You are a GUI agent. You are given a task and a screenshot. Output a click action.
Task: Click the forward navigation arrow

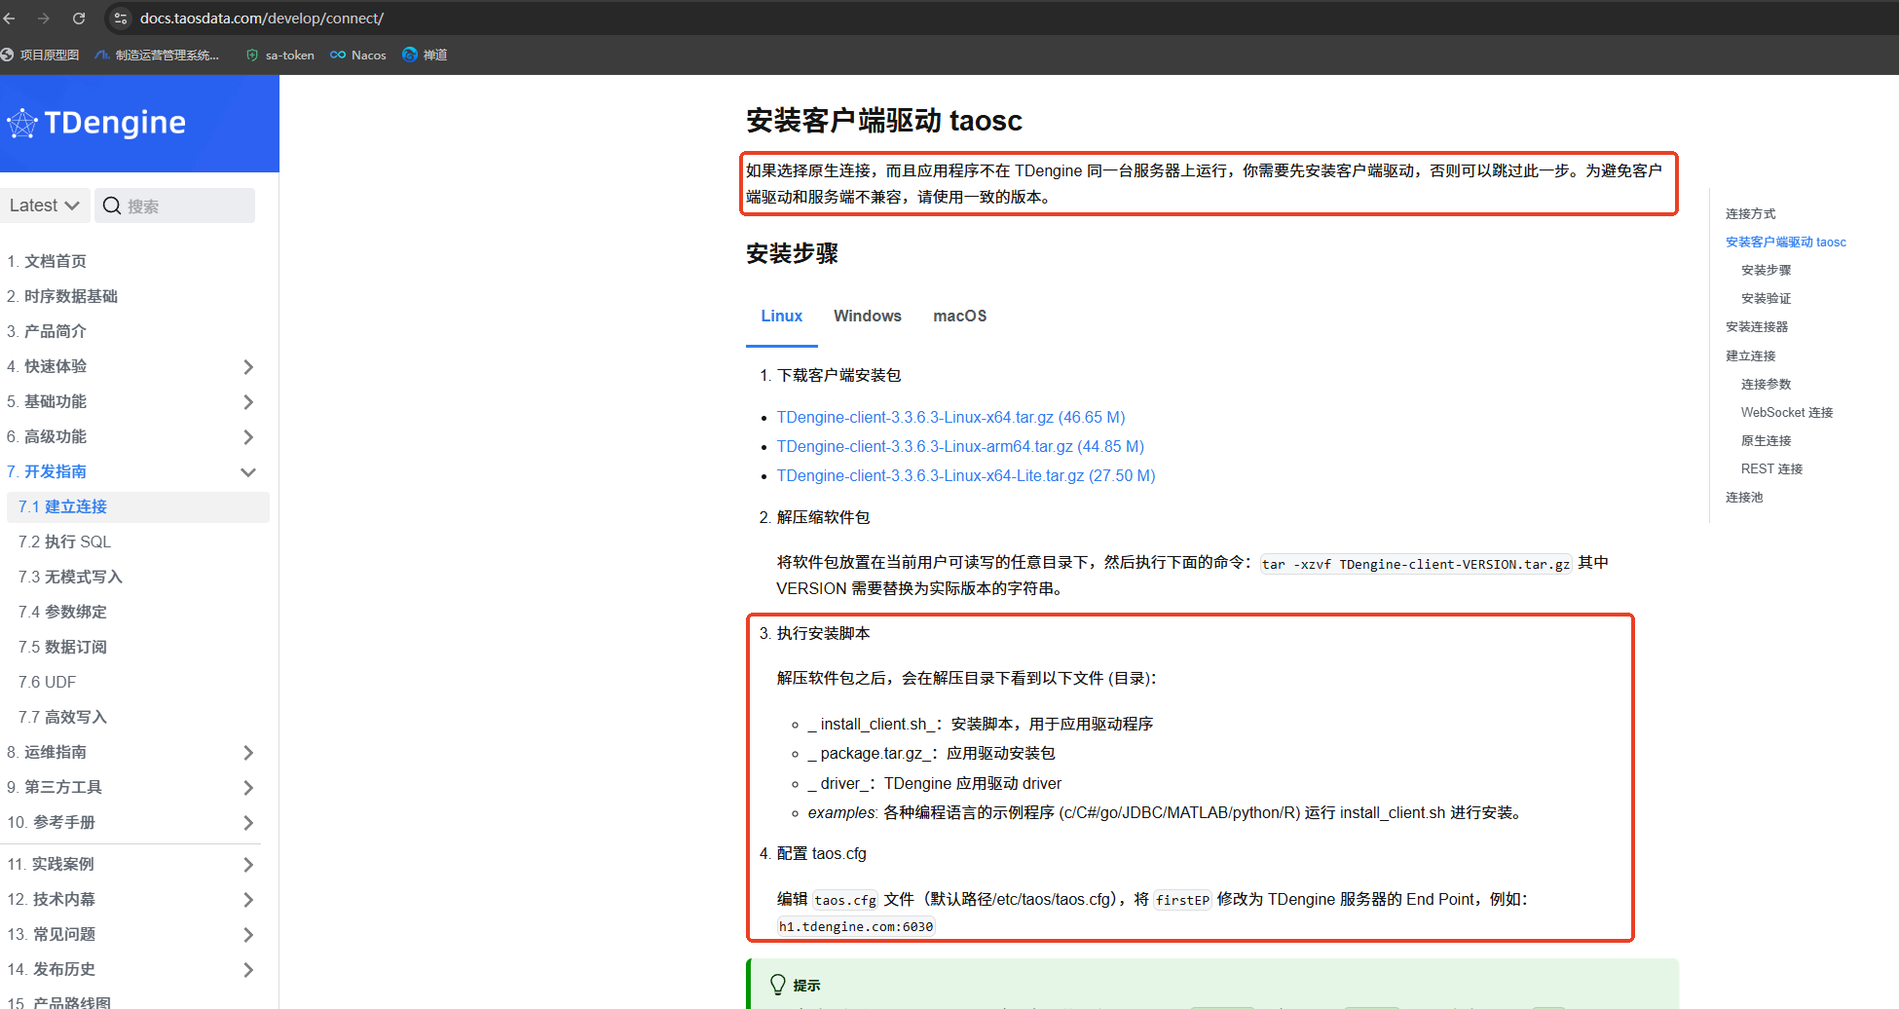44,18
